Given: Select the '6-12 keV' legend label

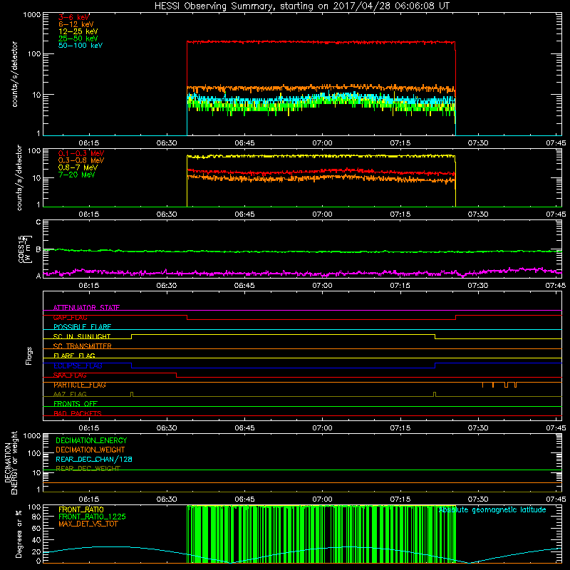Looking at the screenshot, I should 76,24.
